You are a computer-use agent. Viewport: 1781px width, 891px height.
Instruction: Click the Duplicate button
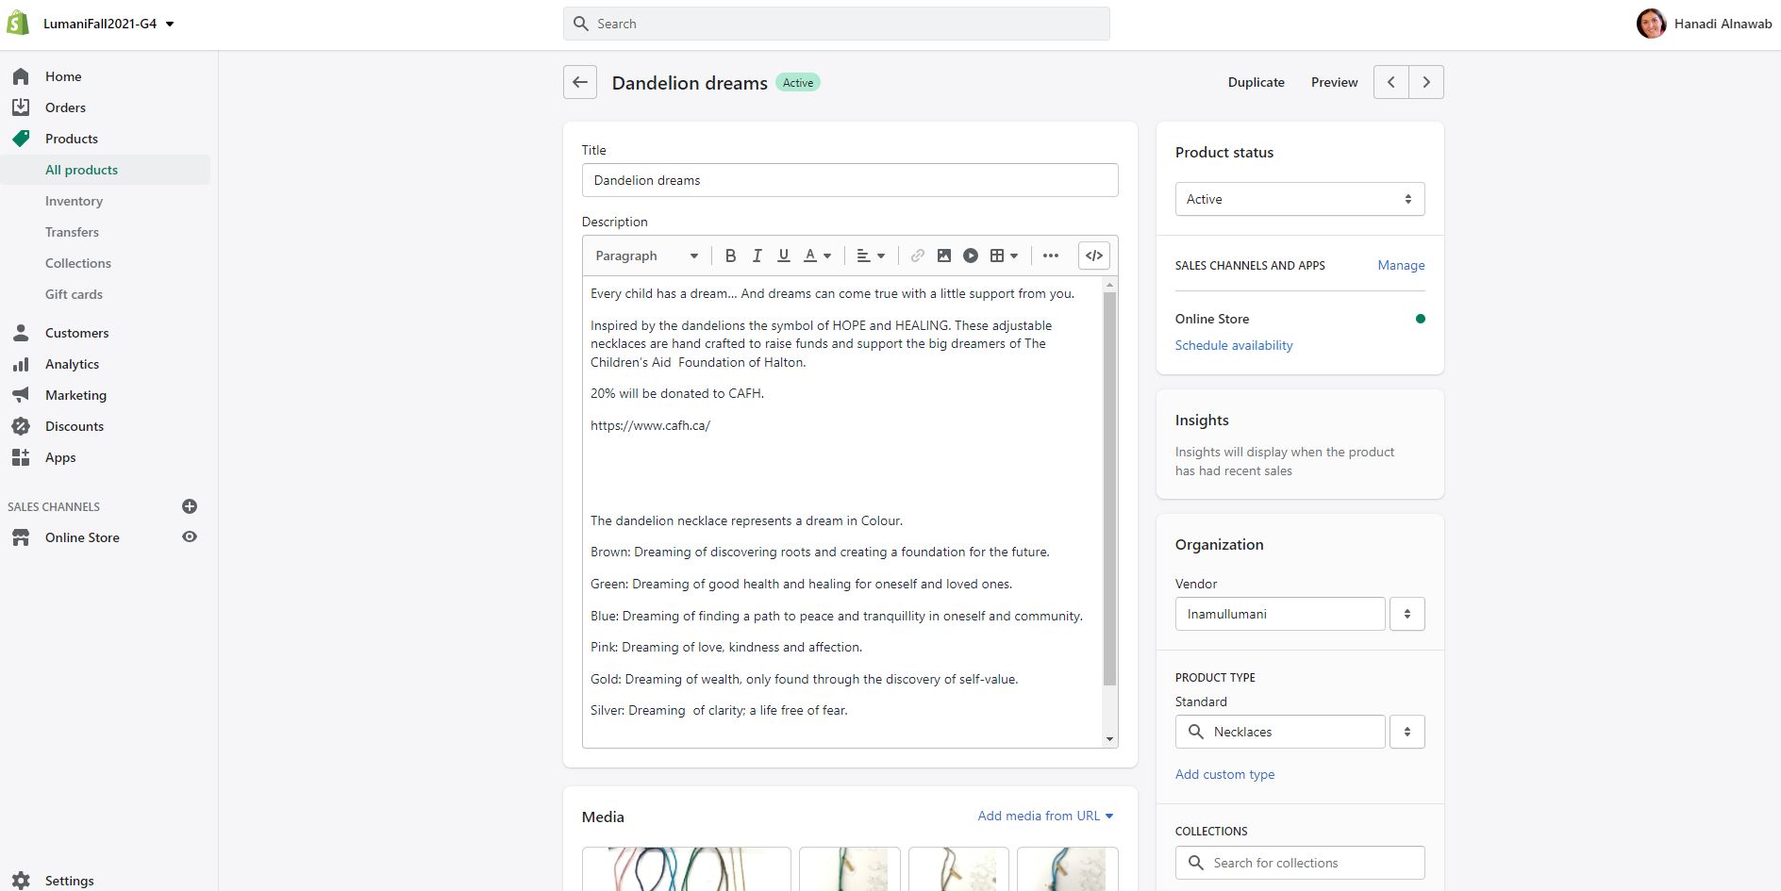(x=1256, y=82)
